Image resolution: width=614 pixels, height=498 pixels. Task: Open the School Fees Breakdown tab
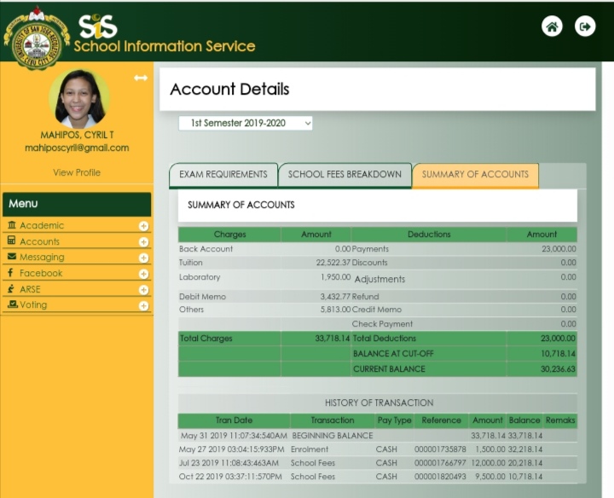click(345, 175)
